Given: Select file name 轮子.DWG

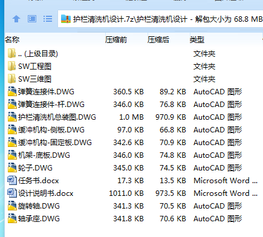Looking at the screenshot, I should [x=35, y=168].
